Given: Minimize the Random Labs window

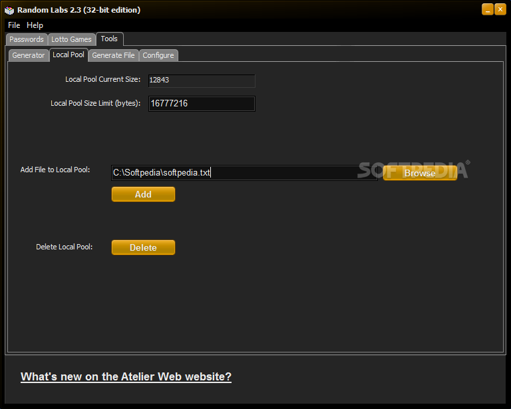Looking at the screenshot, I should (488, 10).
